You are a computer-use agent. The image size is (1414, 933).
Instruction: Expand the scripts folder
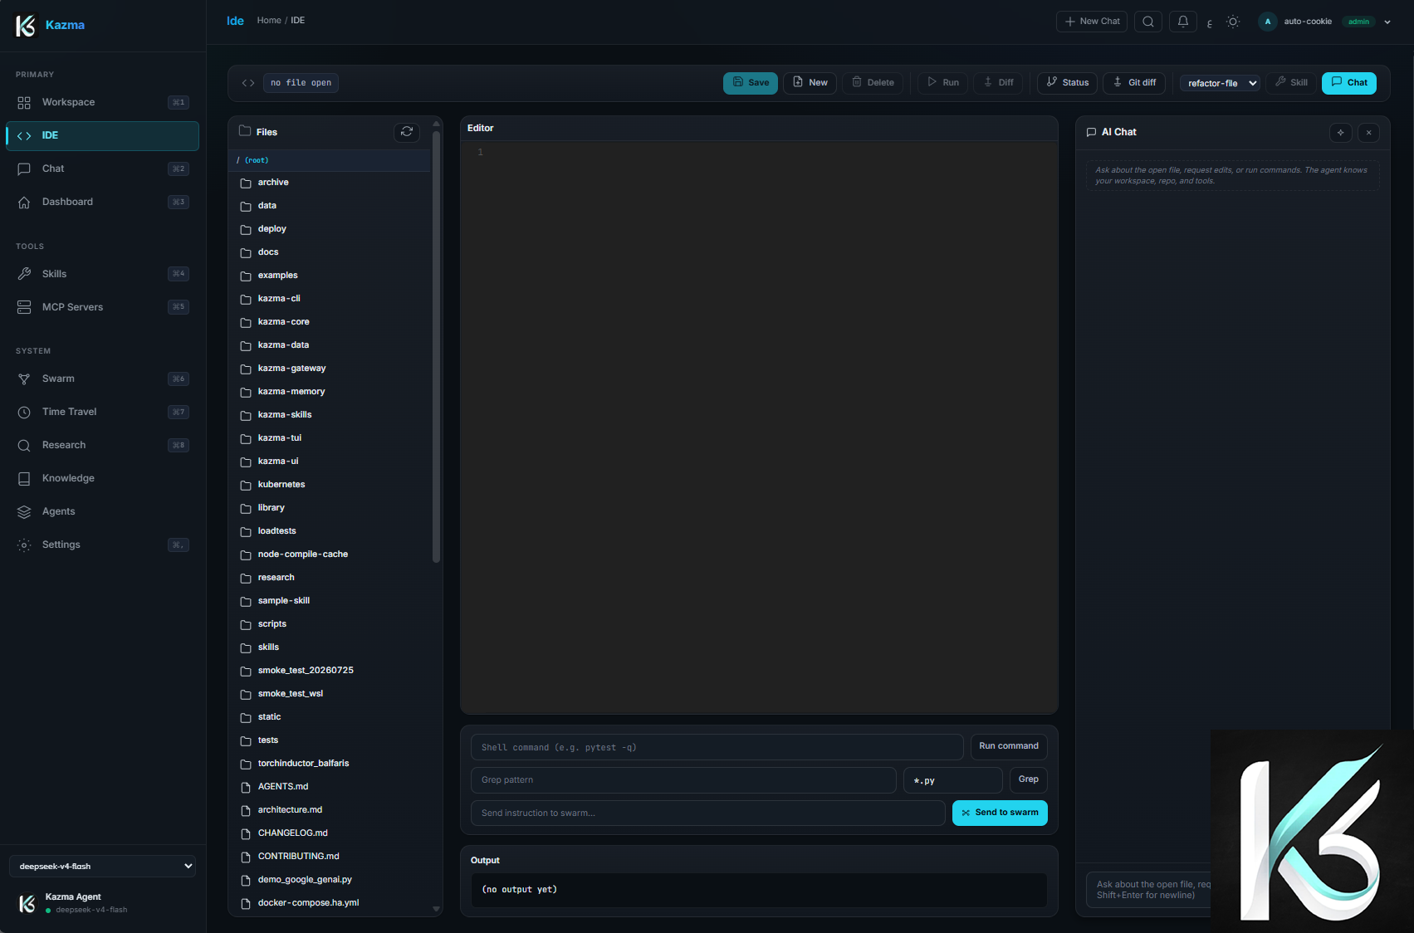(x=330, y=624)
